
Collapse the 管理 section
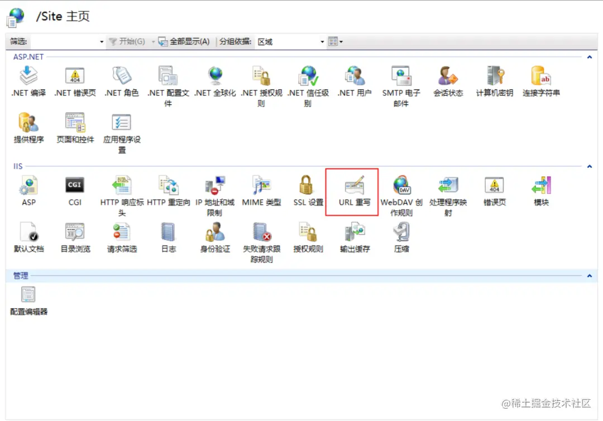589,275
